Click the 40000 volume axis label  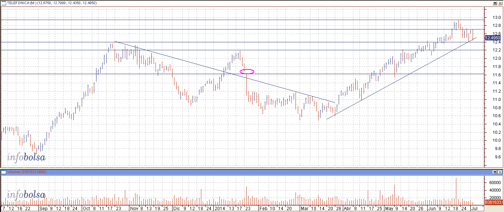tap(495, 189)
